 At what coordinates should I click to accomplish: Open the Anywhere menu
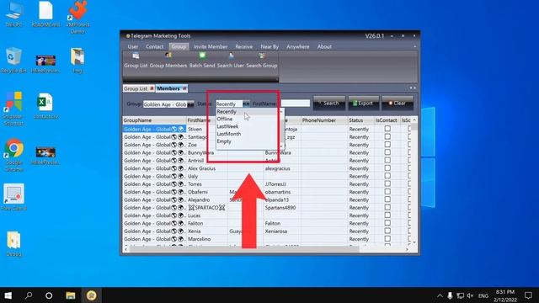point(298,47)
